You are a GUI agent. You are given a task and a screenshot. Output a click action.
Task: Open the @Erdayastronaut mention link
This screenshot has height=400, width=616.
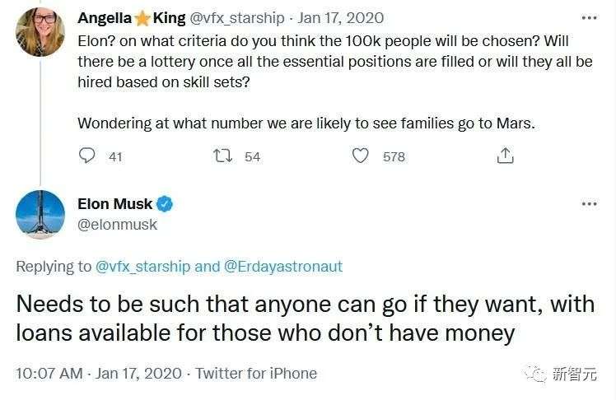282,266
